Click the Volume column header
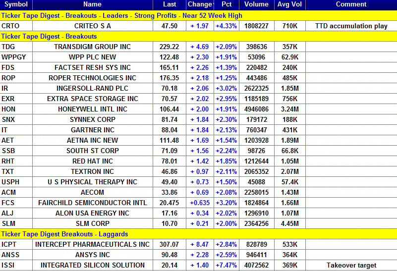 [256, 4]
